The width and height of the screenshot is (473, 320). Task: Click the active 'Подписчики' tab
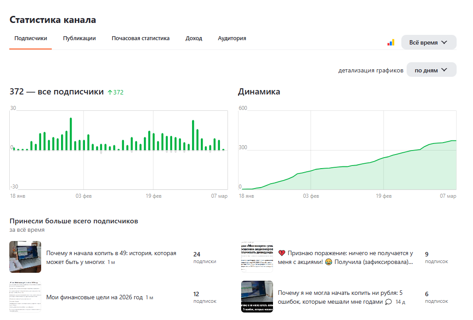click(30, 38)
